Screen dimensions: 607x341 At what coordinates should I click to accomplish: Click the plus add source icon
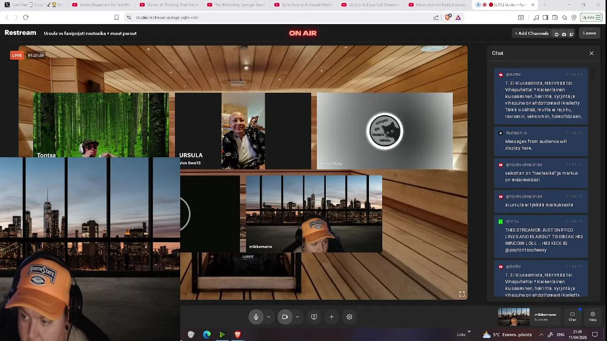coord(331,317)
